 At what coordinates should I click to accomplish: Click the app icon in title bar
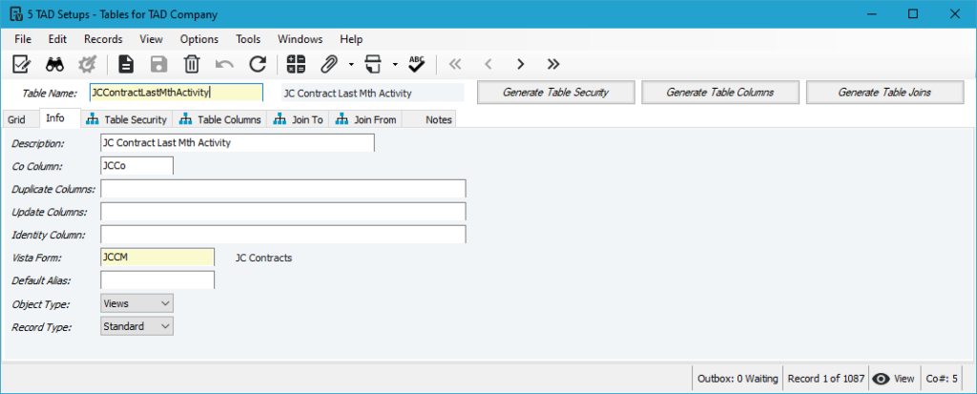click(x=16, y=14)
